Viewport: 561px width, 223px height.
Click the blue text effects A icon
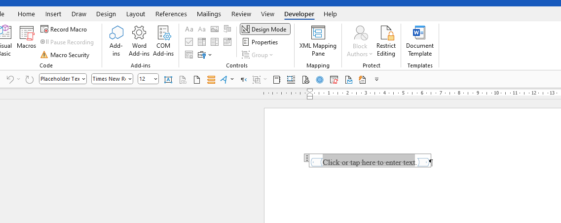tap(224, 79)
